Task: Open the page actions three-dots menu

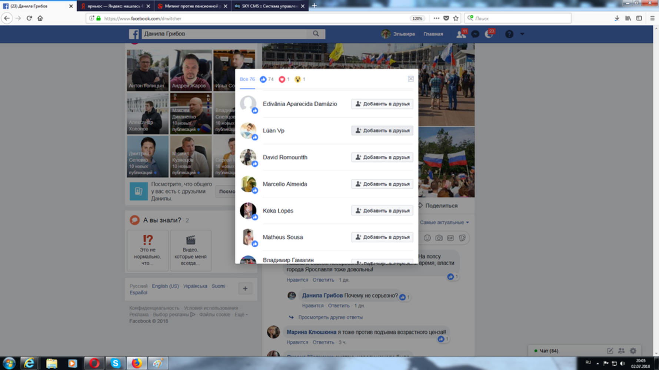Action: click(436, 18)
